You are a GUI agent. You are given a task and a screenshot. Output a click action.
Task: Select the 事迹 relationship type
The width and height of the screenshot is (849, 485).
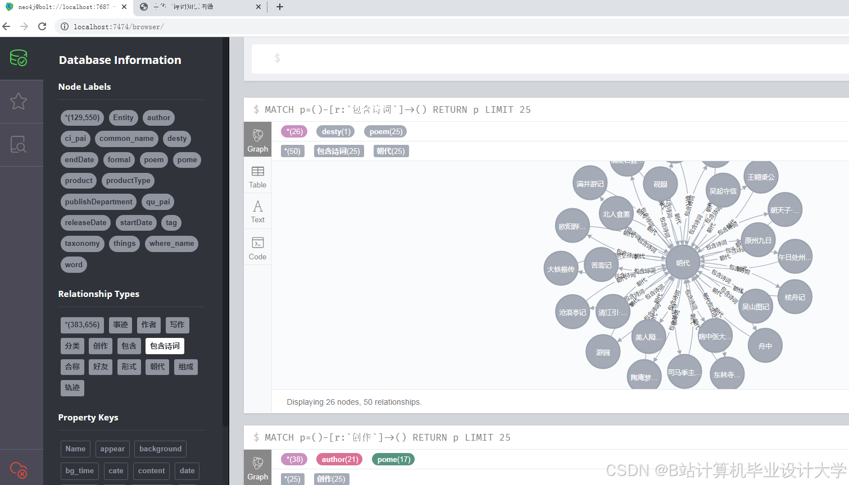point(120,325)
